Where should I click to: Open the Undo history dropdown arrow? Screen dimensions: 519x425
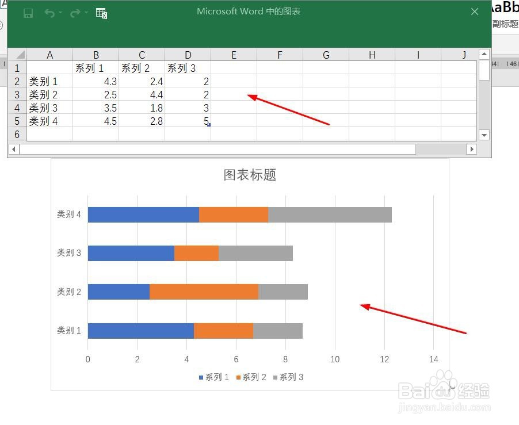[x=60, y=13]
